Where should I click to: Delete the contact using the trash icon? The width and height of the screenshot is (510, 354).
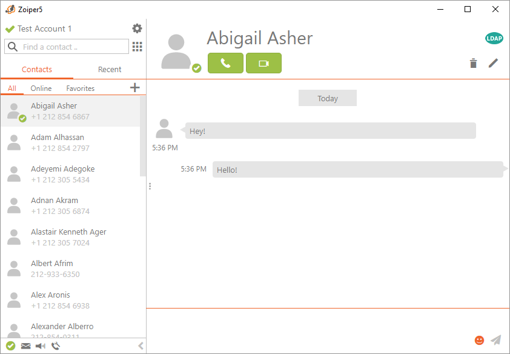click(x=473, y=63)
